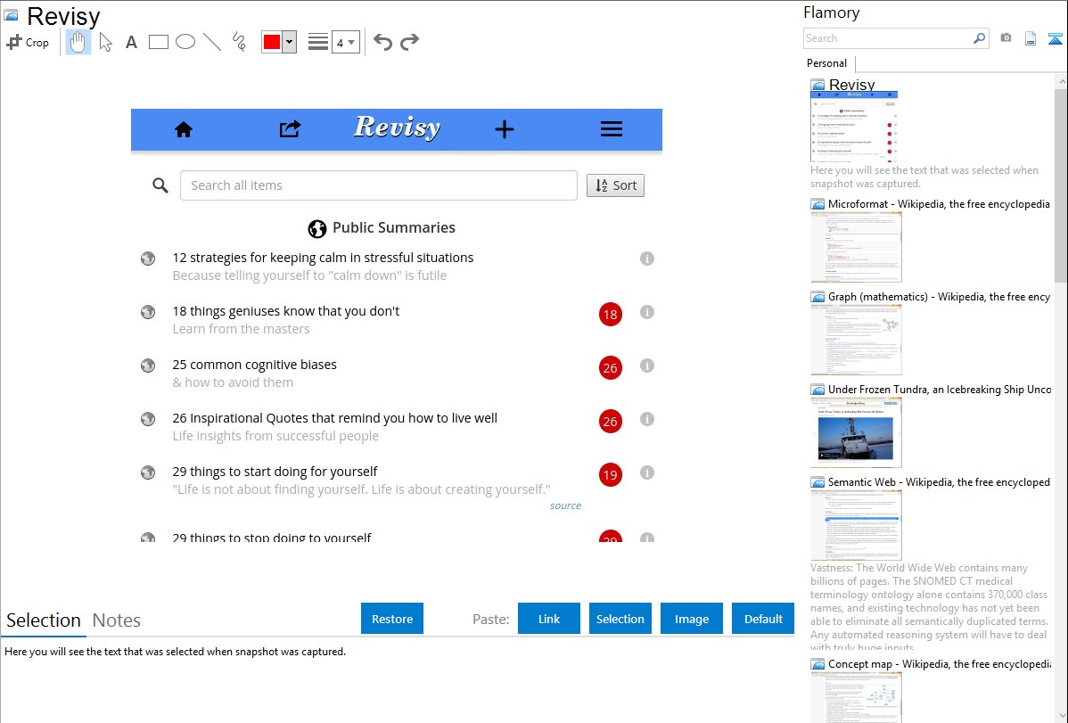Screen dimensions: 1068x723
Task: Open '29 things to start doing' summary
Action: (x=275, y=472)
